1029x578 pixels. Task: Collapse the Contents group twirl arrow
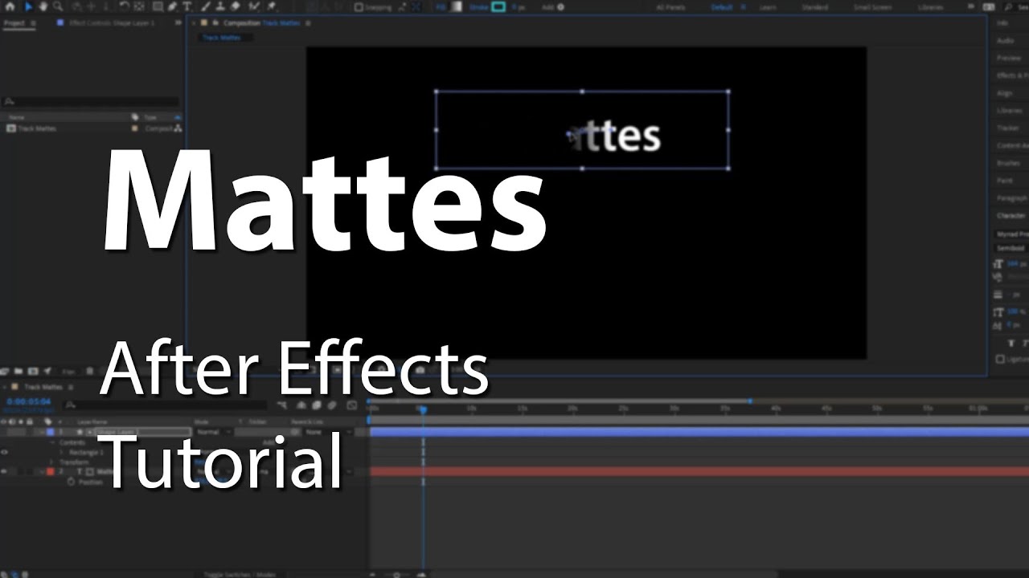point(52,442)
